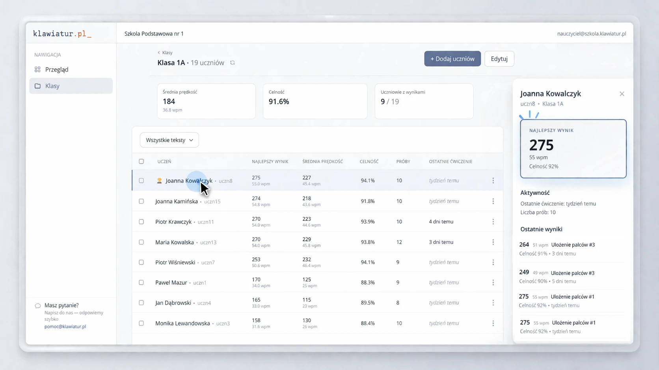This screenshot has height=370, width=659.
Task: Click the Edytuj button
Action: (x=499, y=59)
